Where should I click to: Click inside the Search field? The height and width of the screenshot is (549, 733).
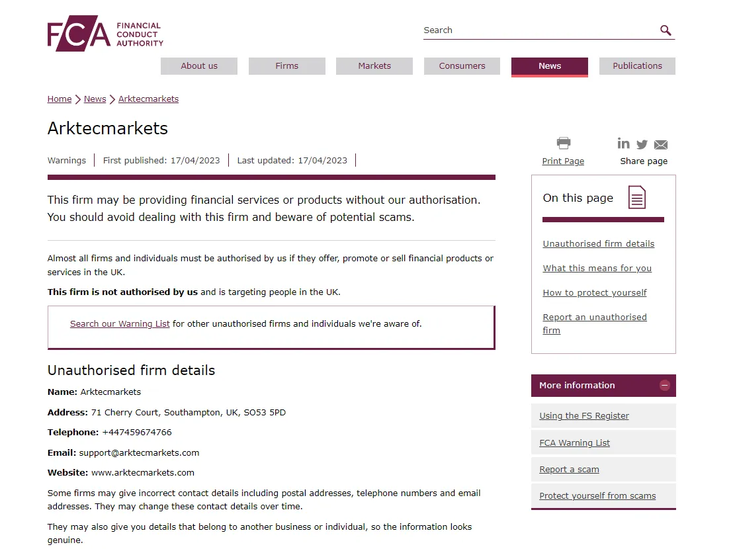540,30
